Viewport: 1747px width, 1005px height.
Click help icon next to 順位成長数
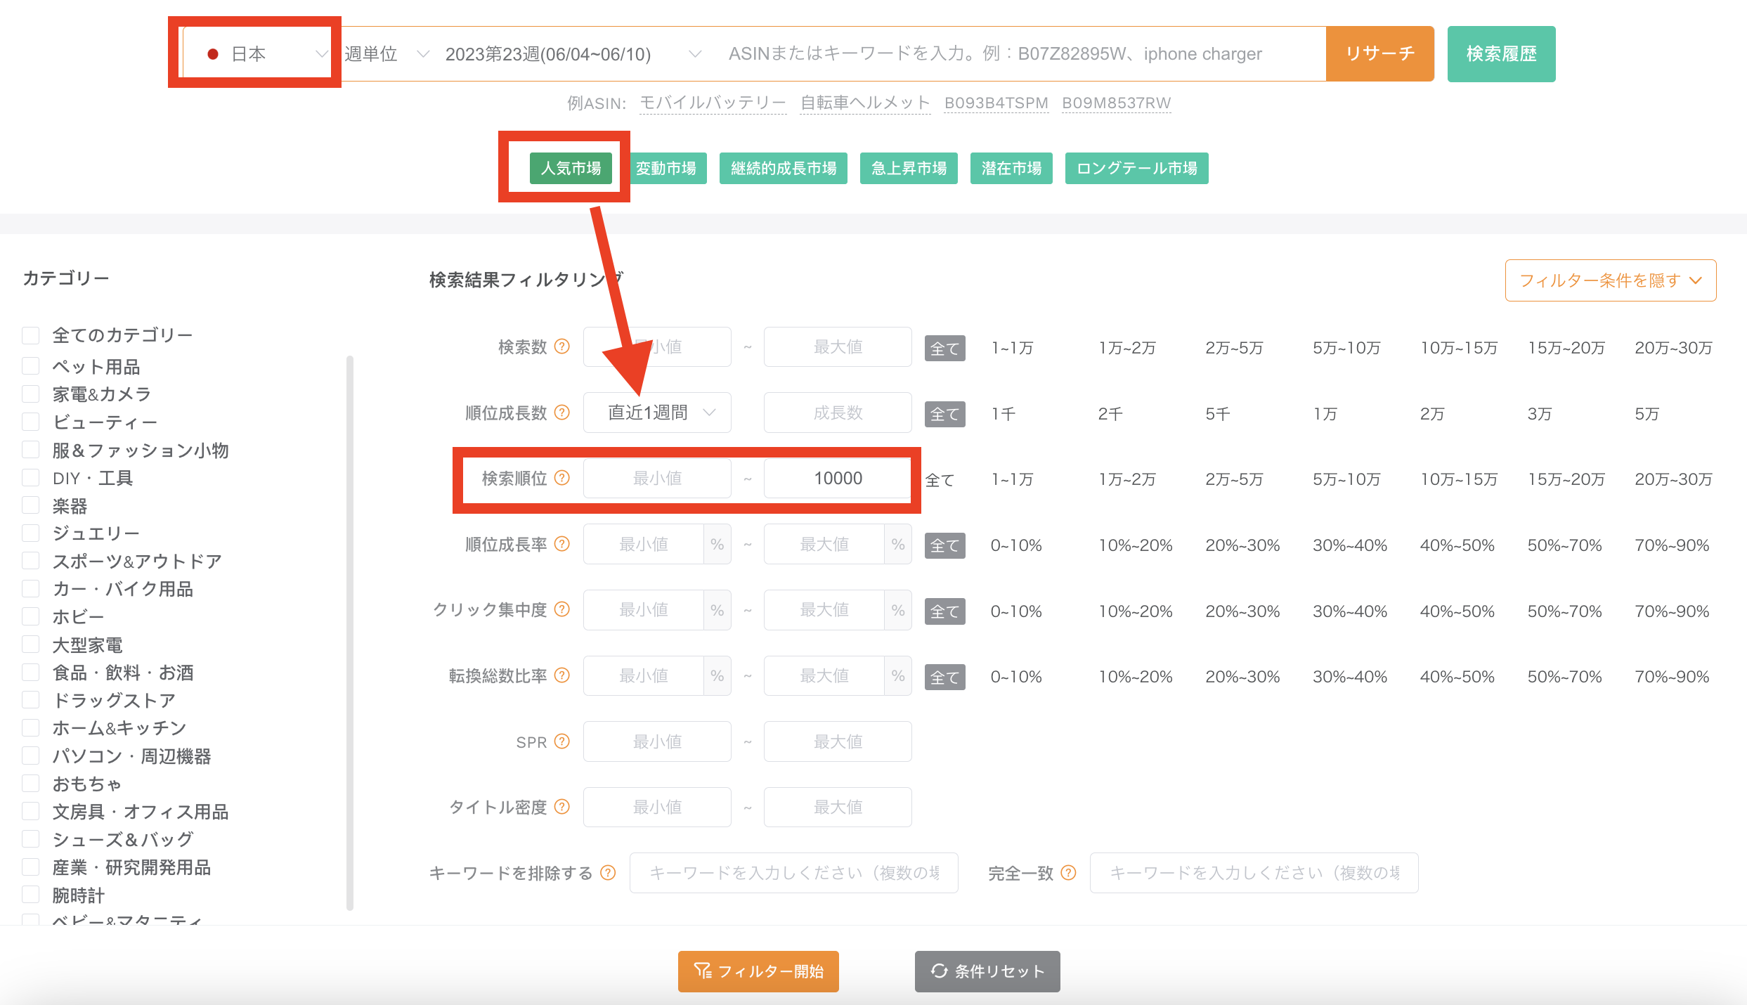(561, 413)
